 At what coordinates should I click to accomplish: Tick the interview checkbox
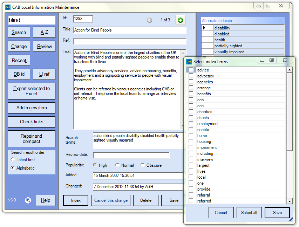[x=191, y=159]
